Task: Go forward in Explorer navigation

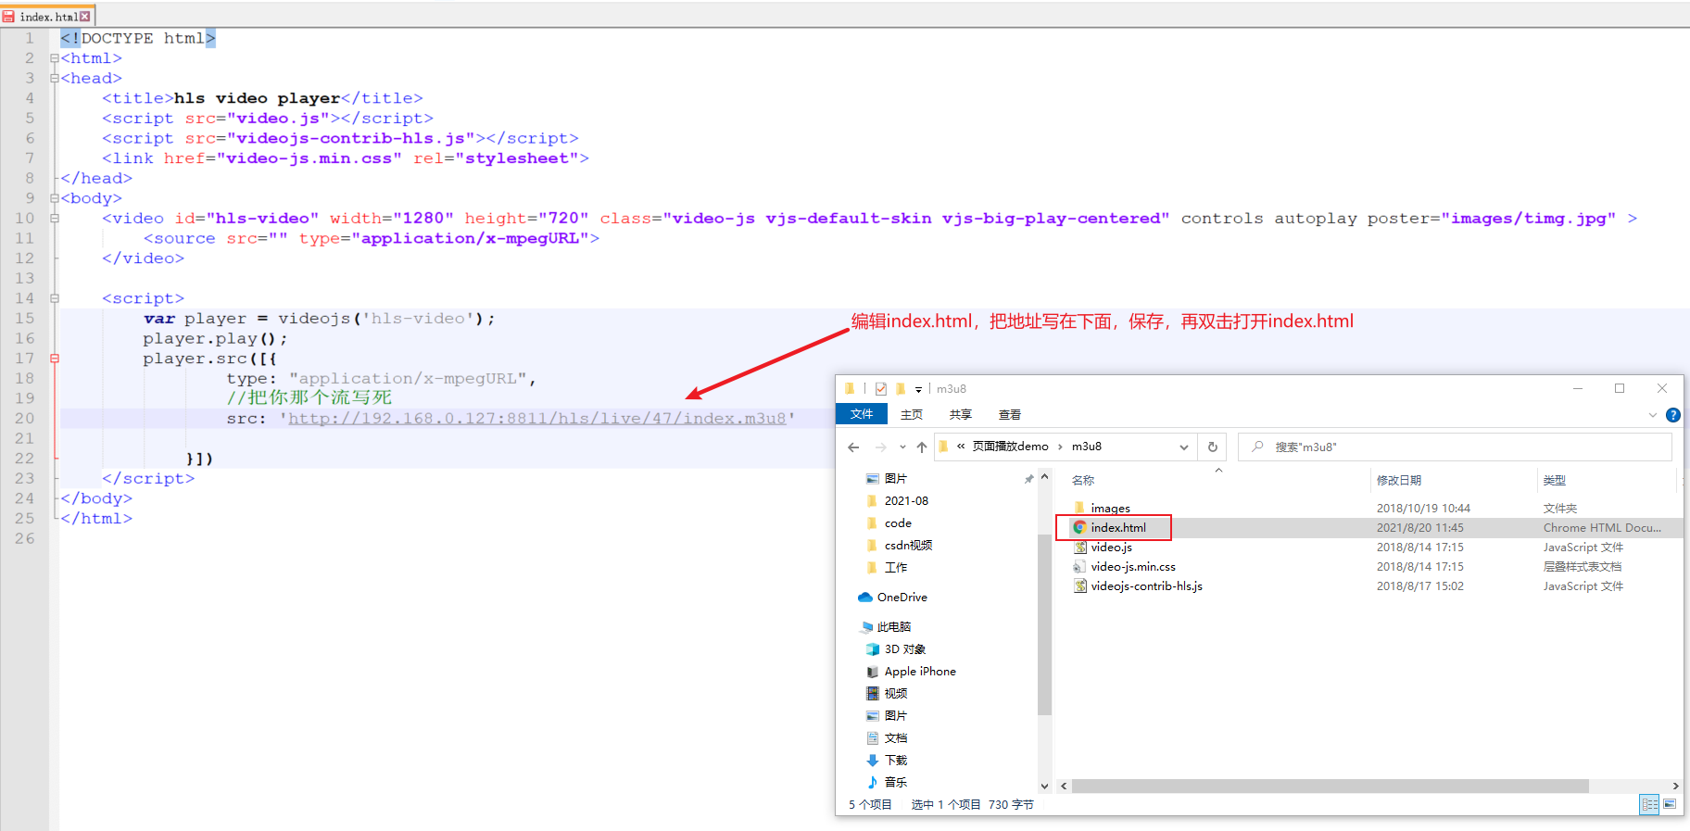Action: tap(880, 447)
